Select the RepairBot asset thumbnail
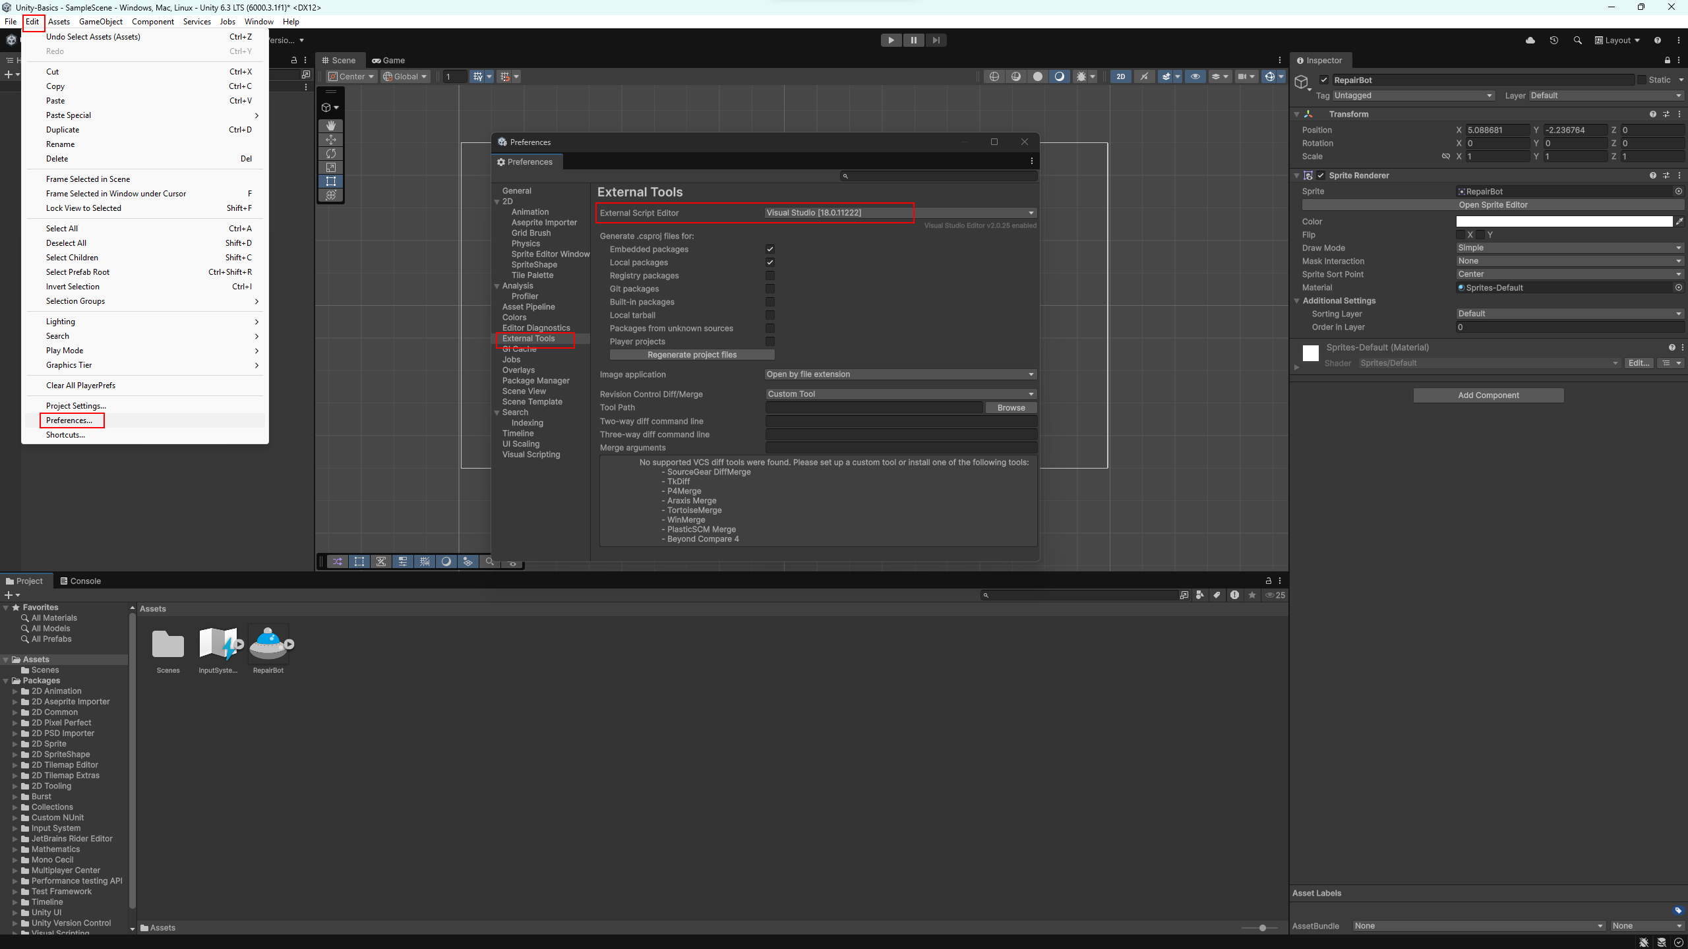The height and width of the screenshot is (949, 1688). click(268, 644)
